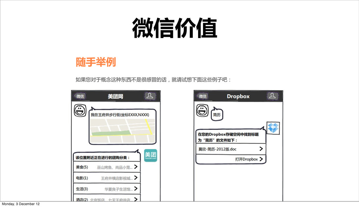Screen dimensions: 359x207
Task: Open profile icon in 美团网 header
Action: [150, 96]
